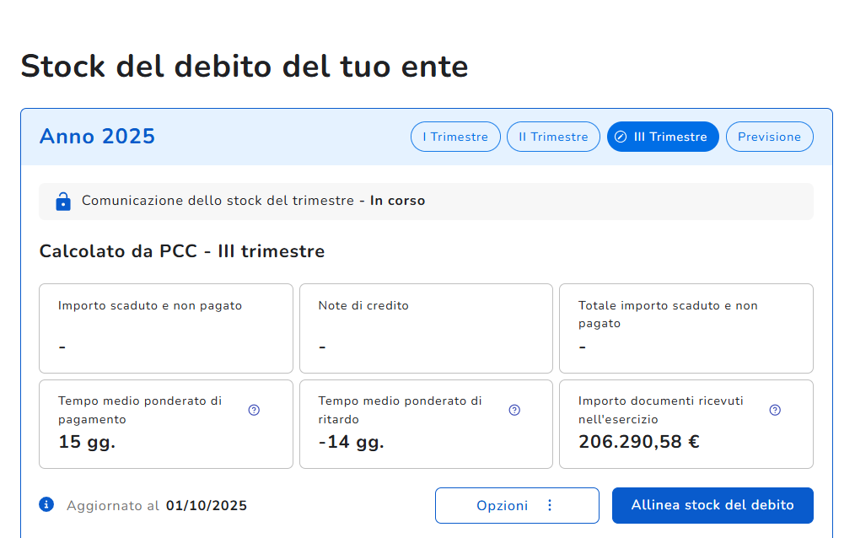Switch to the II Trimestre tab
The width and height of the screenshot is (855, 538).
[x=553, y=137]
